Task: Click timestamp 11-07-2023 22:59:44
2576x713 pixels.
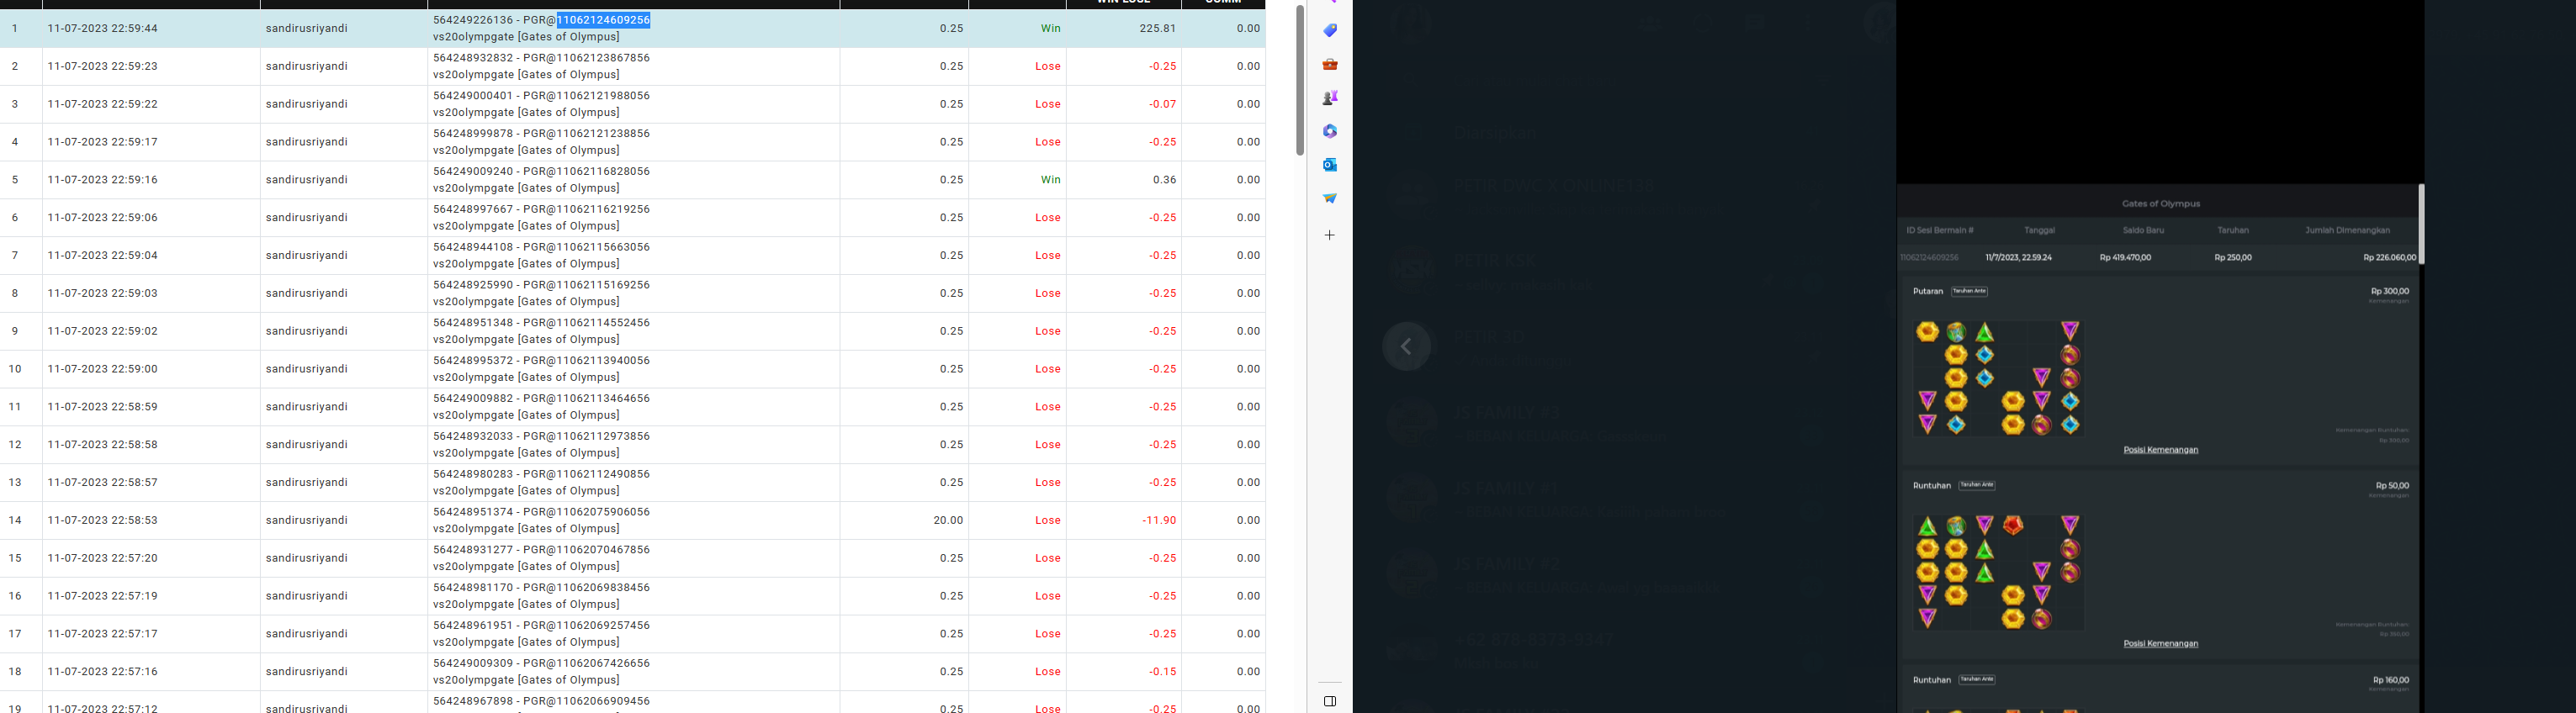Action: (x=102, y=29)
